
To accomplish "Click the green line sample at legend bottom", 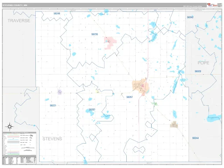I will point(13,154).
